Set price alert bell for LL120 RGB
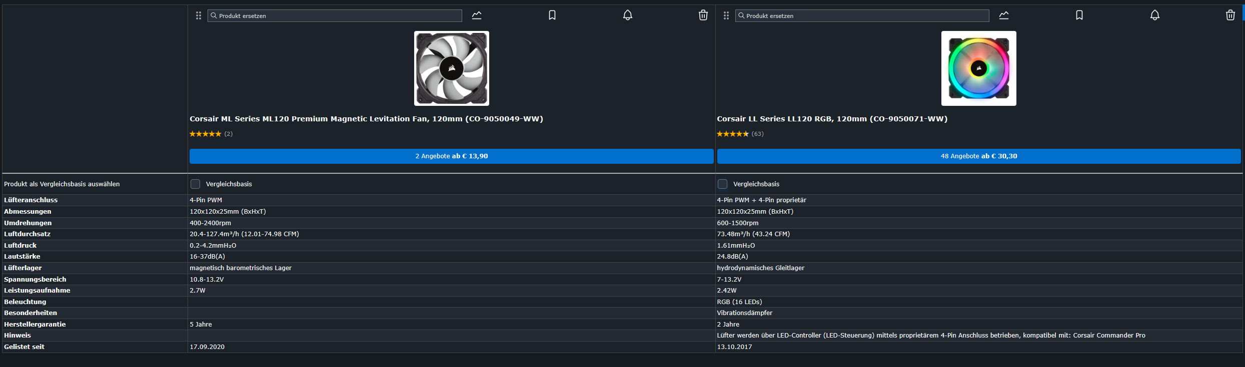This screenshot has height=367, width=1245. (x=1155, y=15)
